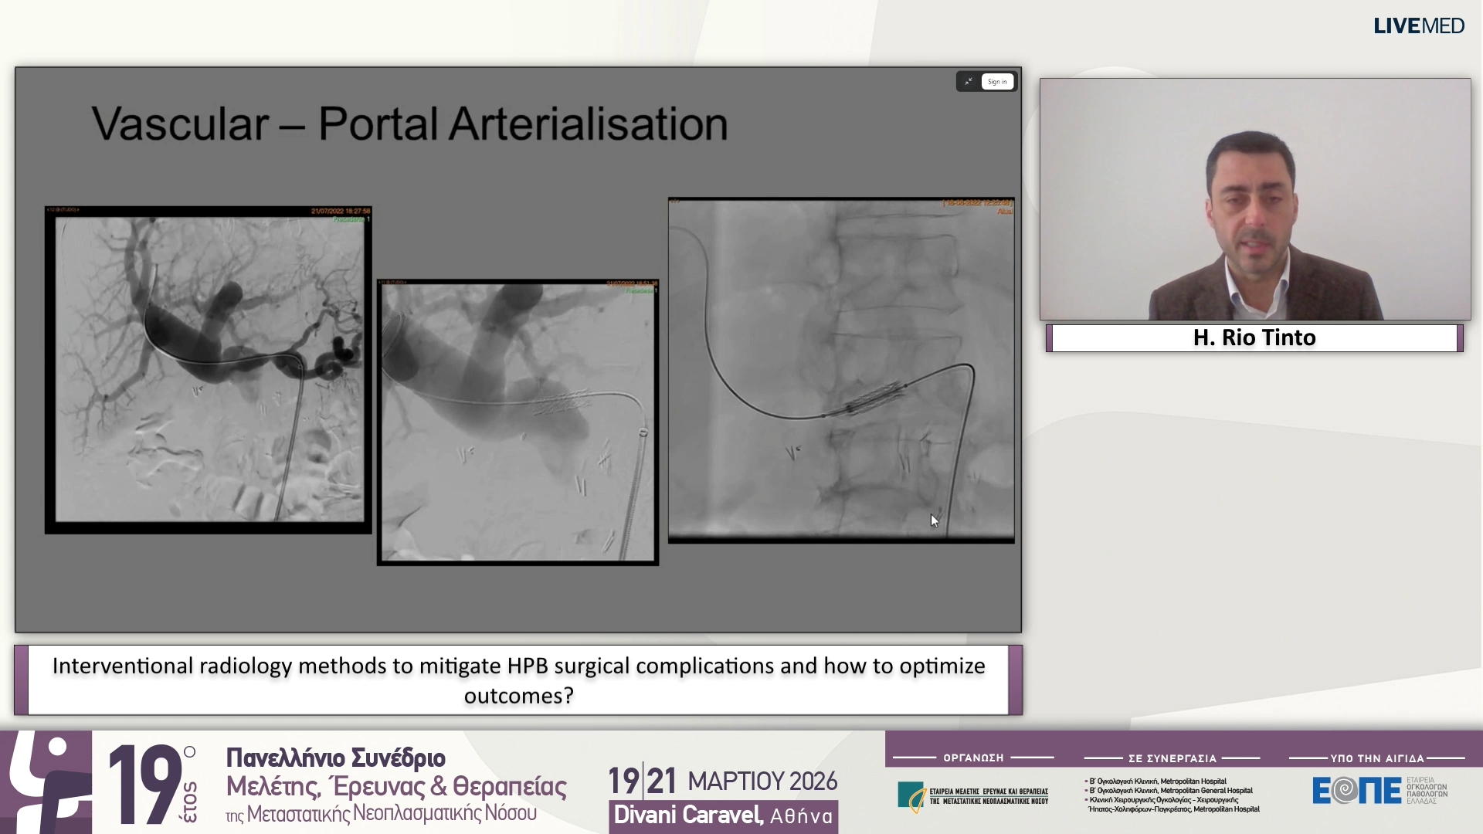Click the exit fullscreen arrows icon
The height and width of the screenshot is (834, 1483).
coord(968,81)
